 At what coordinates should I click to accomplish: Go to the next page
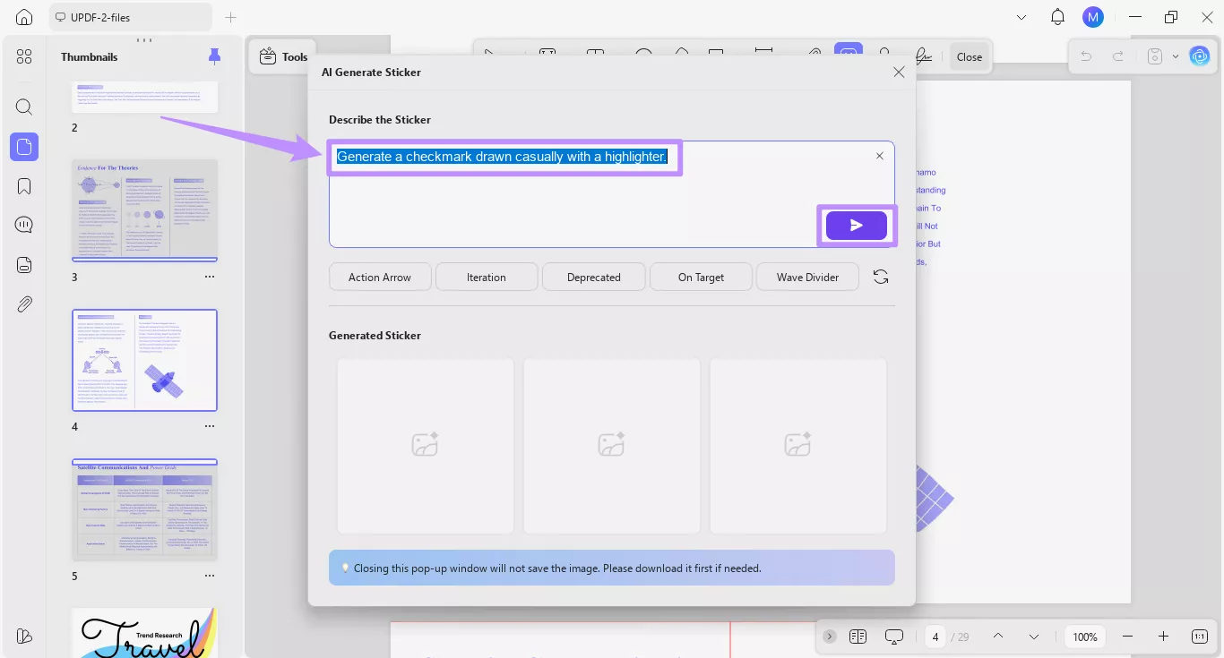tap(1034, 637)
